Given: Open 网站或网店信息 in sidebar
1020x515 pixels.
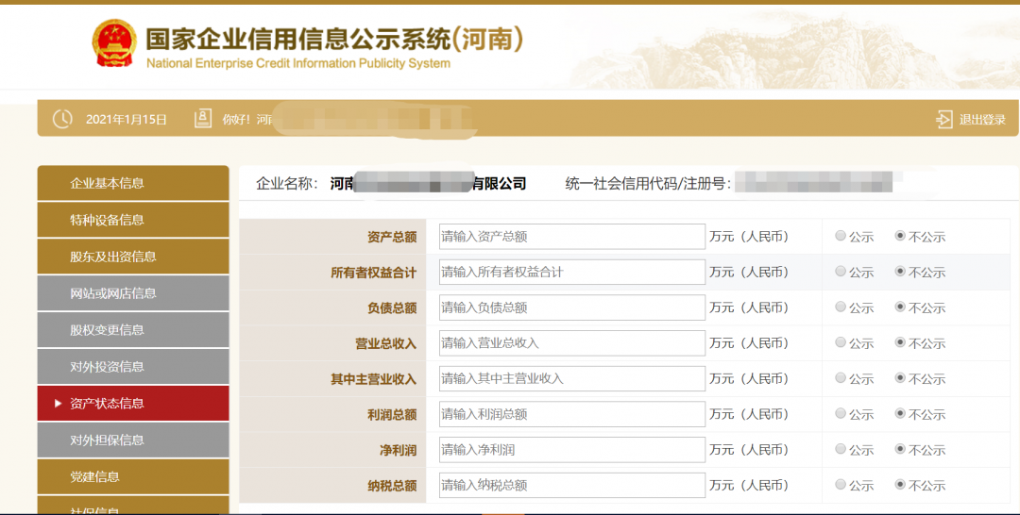Looking at the screenshot, I should [133, 293].
